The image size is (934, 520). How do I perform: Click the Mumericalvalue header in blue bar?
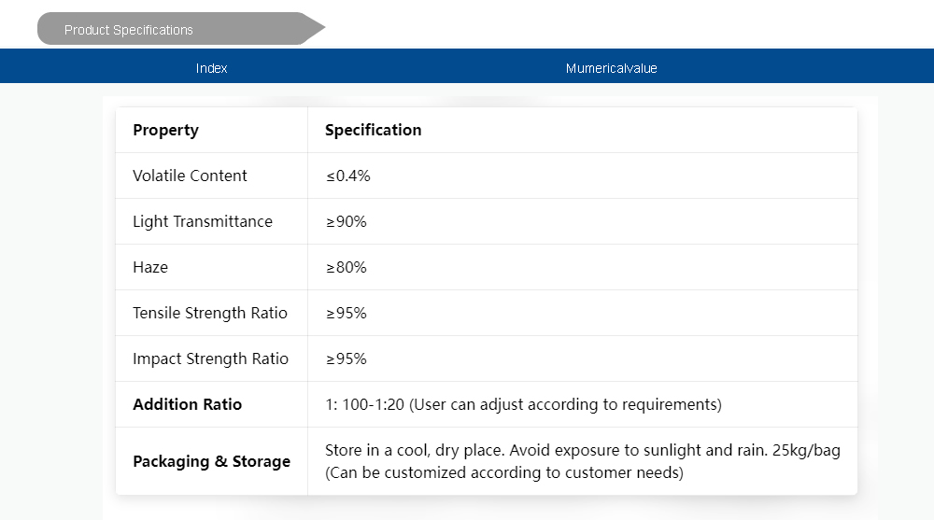[612, 68]
